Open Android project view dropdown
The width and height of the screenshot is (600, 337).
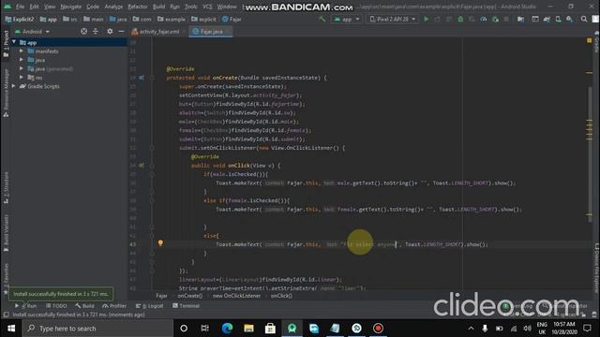click(x=32, y=31)
